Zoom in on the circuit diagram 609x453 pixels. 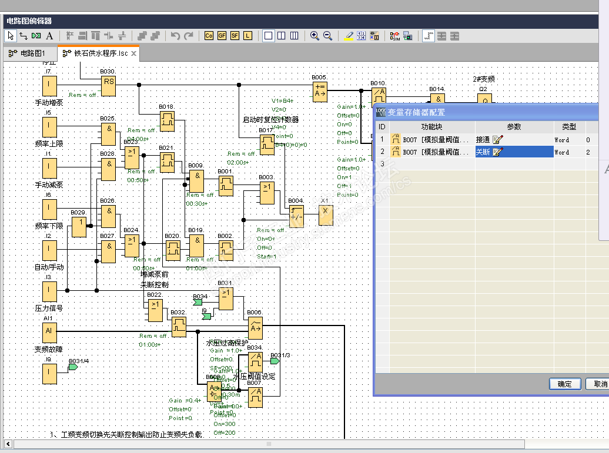tap(314, 36)
